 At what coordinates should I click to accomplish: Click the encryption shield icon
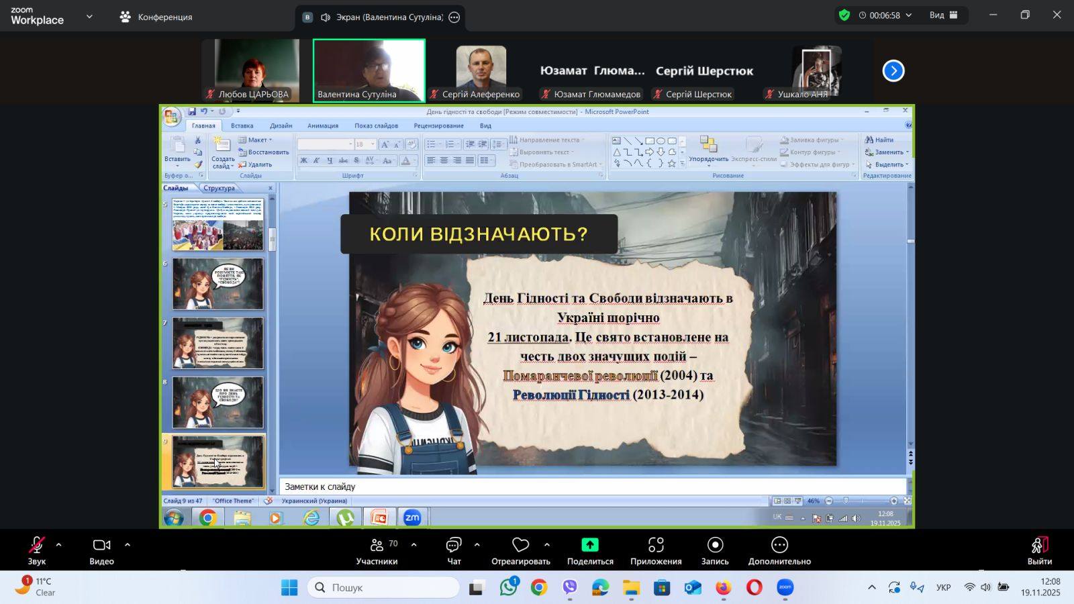pos(844,15)
